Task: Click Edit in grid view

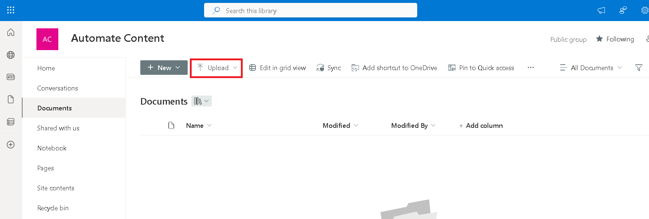Action: coord(278,68)
